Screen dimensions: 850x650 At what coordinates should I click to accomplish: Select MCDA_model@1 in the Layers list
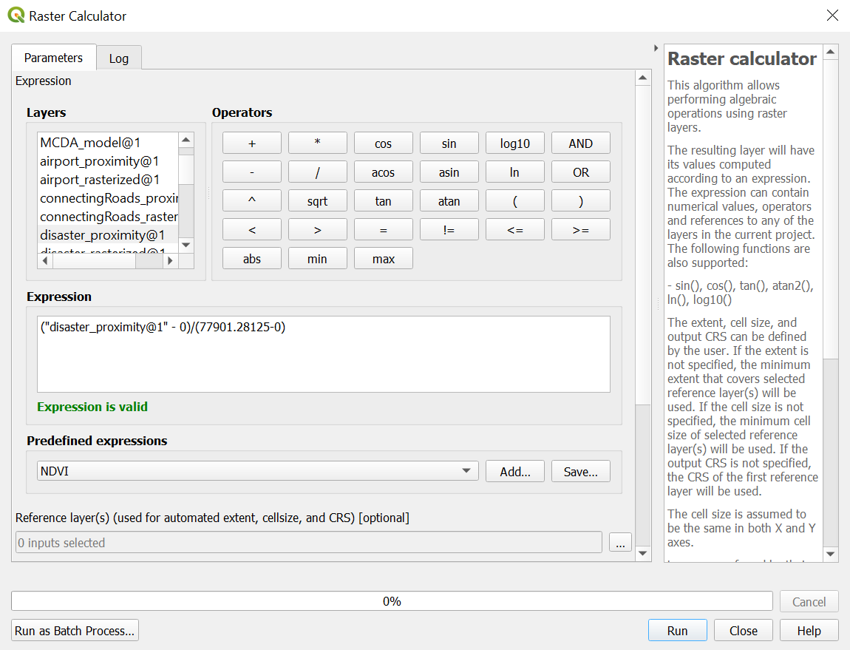[90, 143]
